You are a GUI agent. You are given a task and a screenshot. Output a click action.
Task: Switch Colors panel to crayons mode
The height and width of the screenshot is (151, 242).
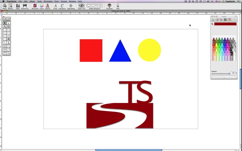[229, 20]
